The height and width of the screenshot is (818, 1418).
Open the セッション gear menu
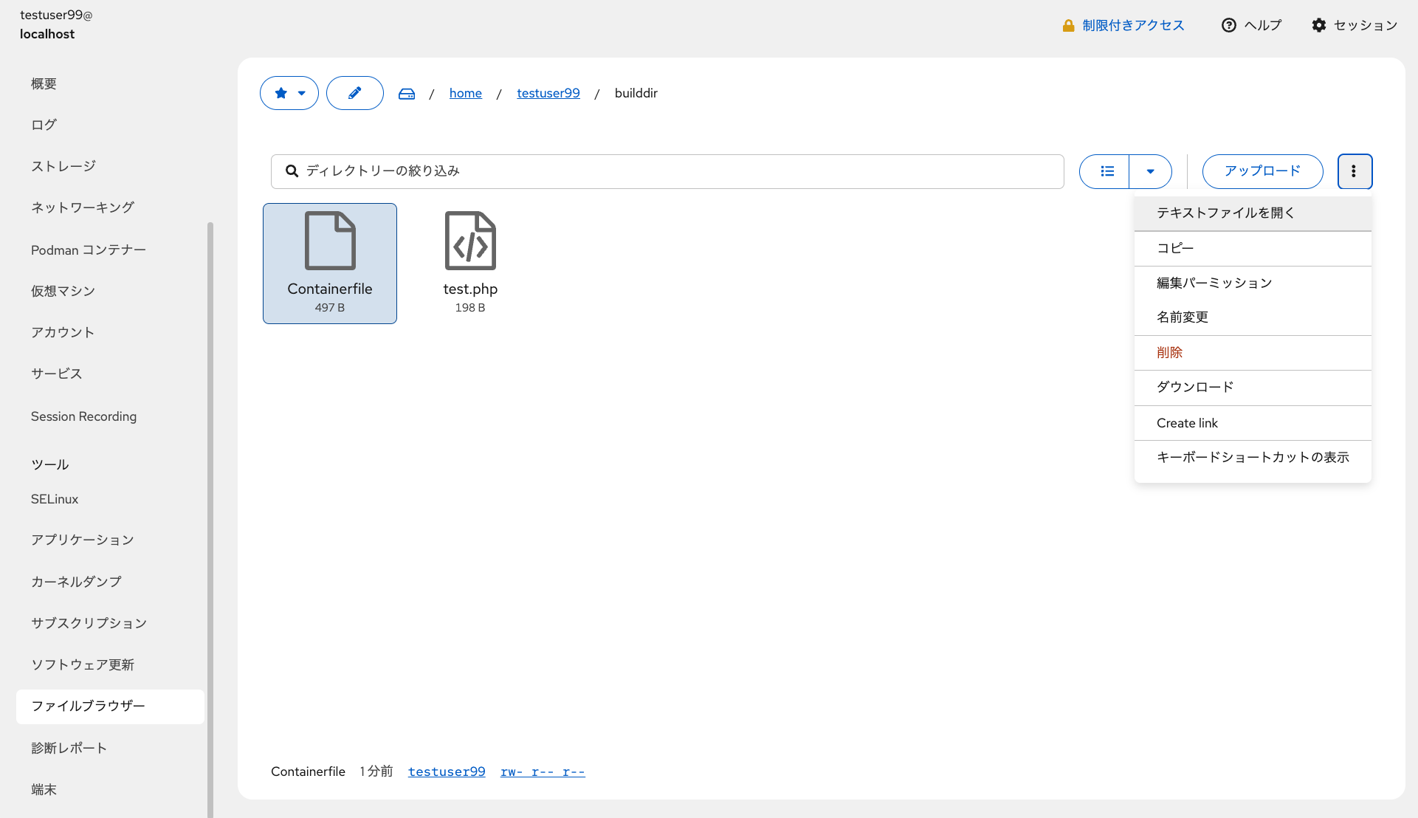point(1355,24)
